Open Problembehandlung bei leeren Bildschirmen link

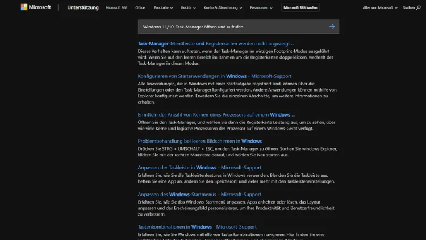pos(200,141)
